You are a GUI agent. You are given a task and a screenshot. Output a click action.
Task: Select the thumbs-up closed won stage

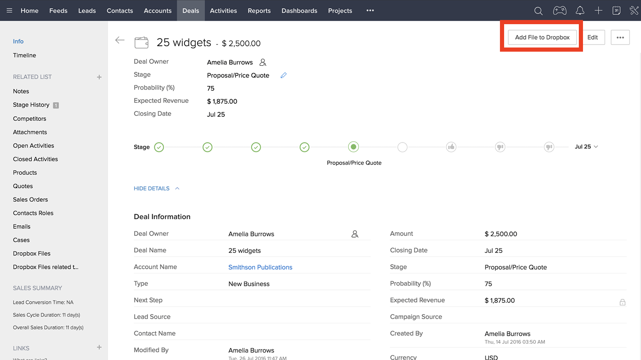[451, 147]
